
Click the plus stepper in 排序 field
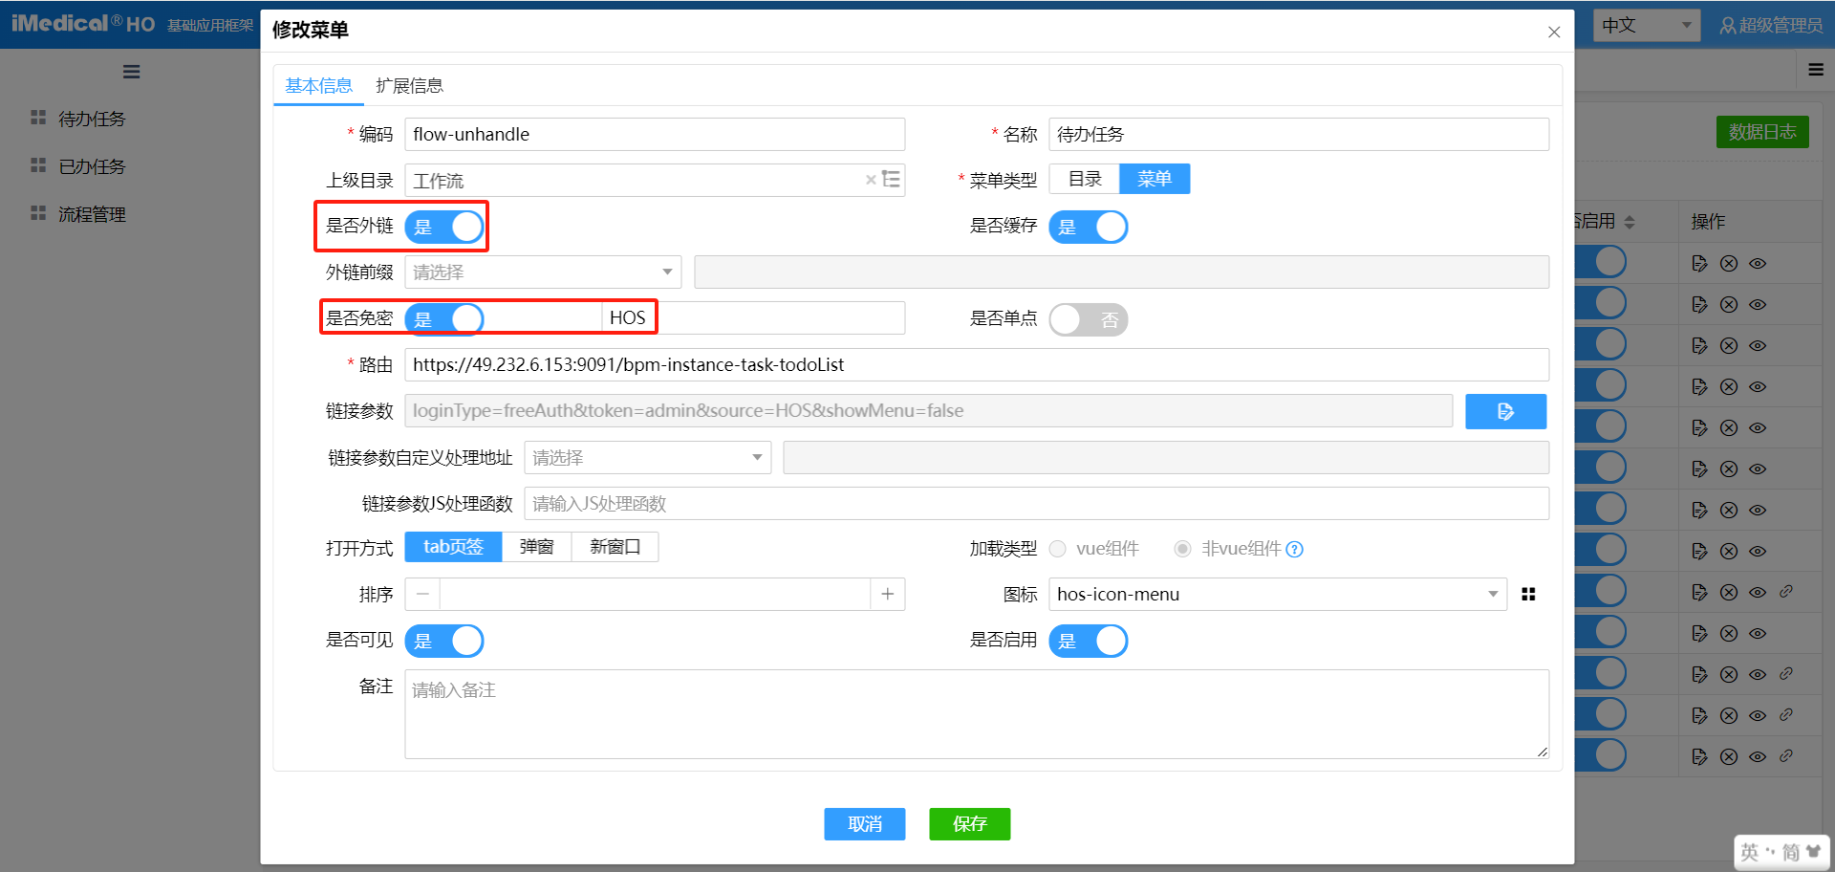888,595
